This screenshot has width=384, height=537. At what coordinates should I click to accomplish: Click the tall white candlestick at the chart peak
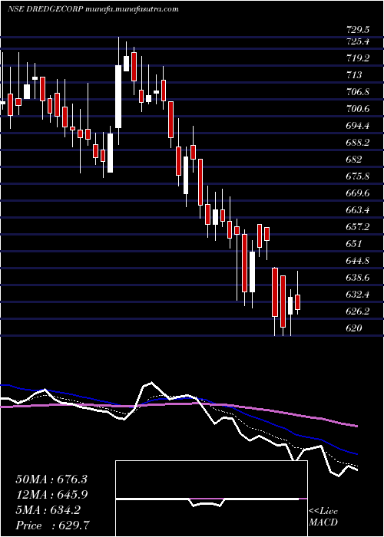tap(118, 97)
